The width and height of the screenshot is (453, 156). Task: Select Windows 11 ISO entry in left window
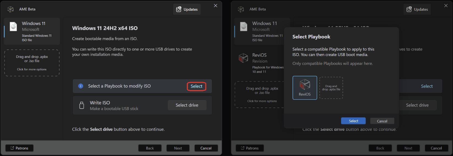32,31
